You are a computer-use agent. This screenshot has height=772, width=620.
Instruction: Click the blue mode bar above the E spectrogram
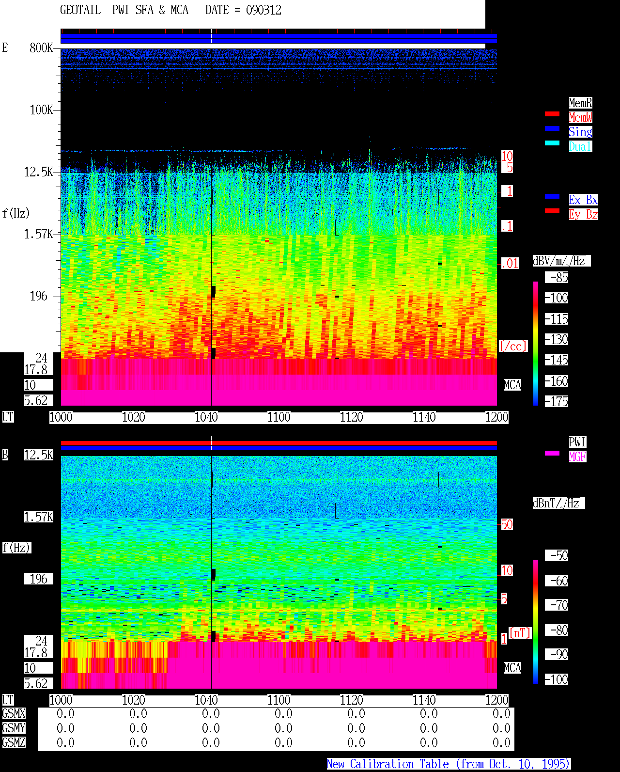[279, 39]
